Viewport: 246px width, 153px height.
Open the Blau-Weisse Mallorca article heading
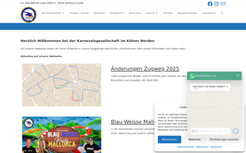[x=133, y=122]
